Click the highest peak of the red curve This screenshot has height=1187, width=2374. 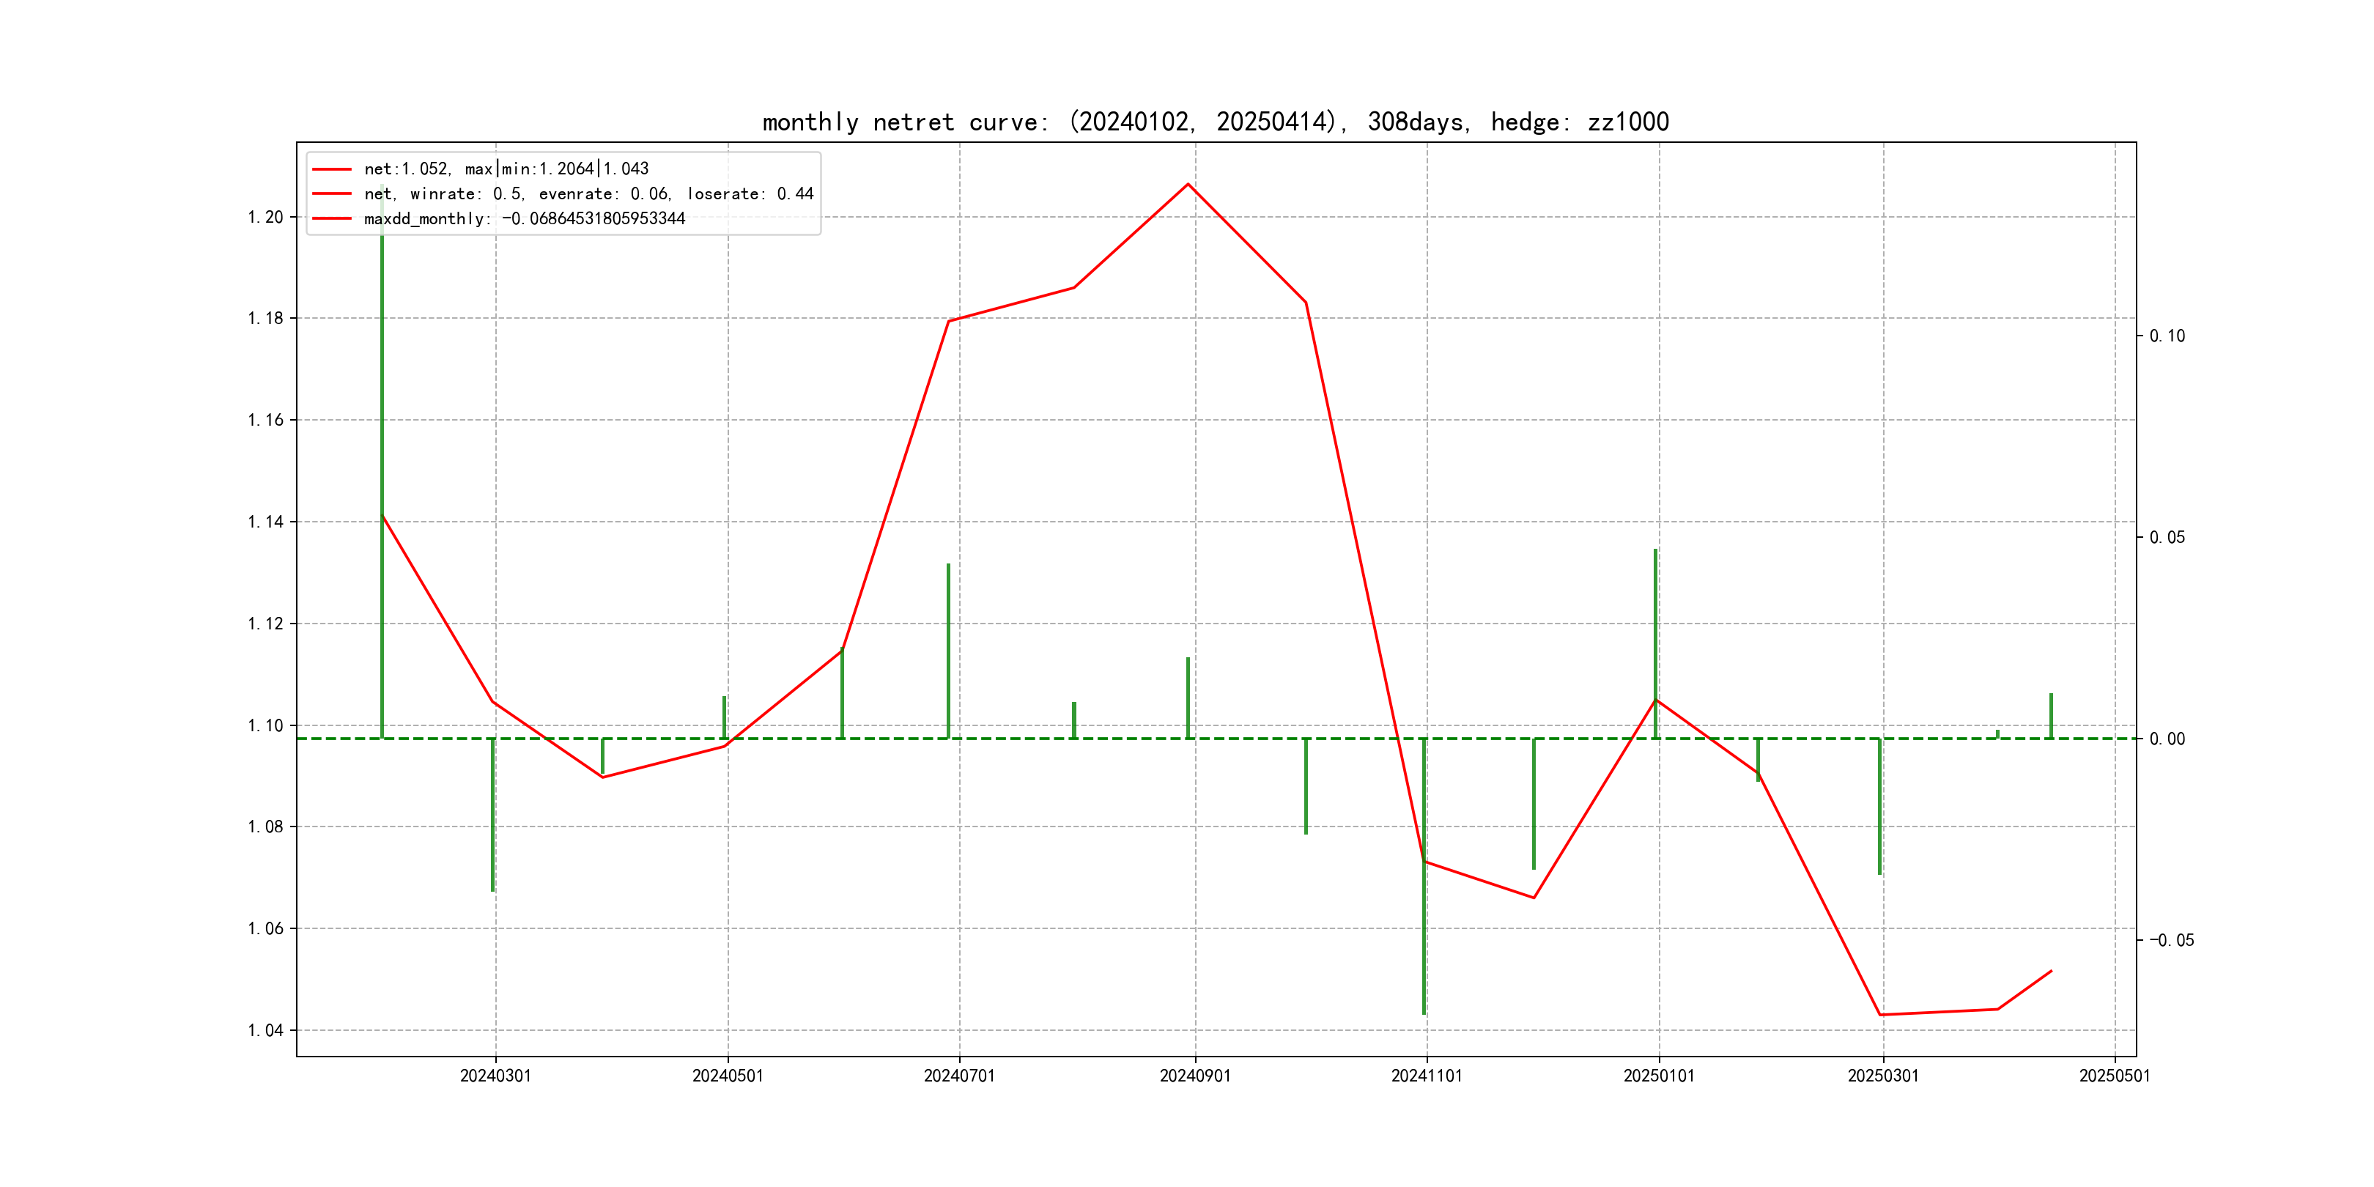point(1188,185)
